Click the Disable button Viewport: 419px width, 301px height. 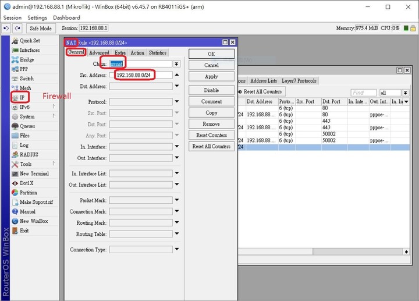(x=211, y=90)
